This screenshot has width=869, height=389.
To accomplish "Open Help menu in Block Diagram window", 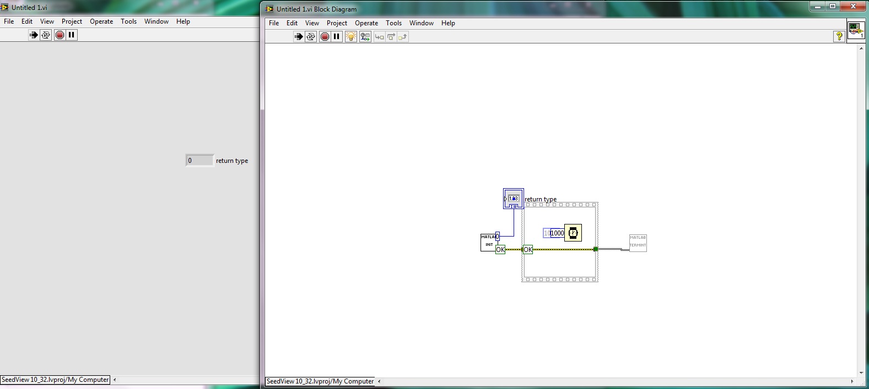I will click(x=448, y=23).
